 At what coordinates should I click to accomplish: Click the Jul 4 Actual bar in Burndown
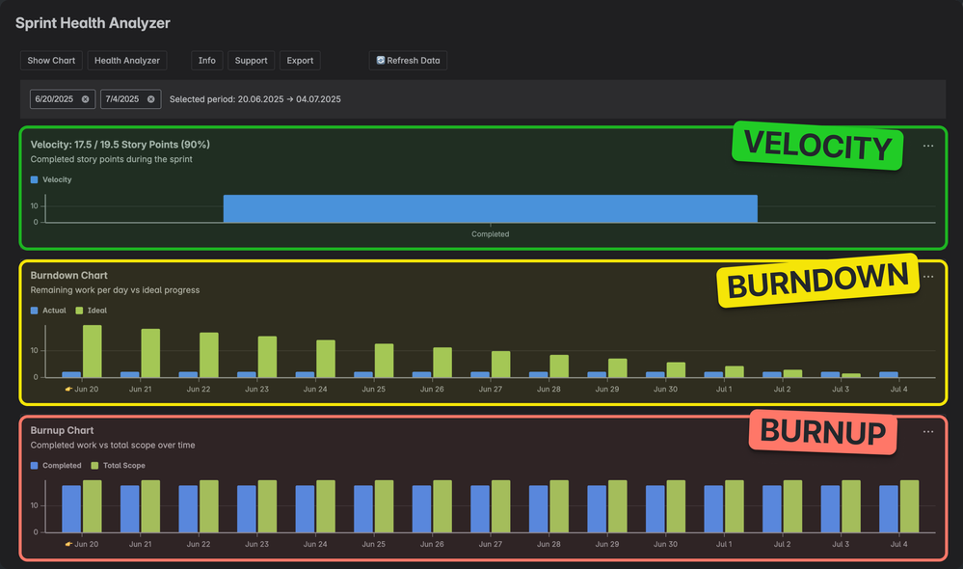click(889, 374)
